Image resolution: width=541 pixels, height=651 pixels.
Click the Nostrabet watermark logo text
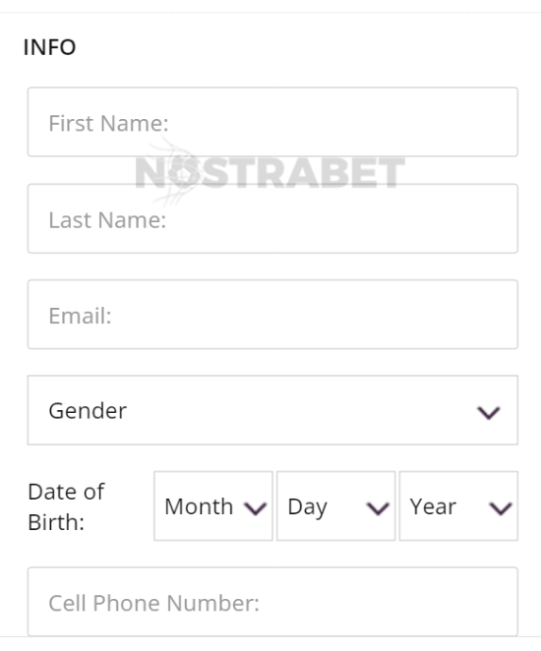click(x=270, y=173)
